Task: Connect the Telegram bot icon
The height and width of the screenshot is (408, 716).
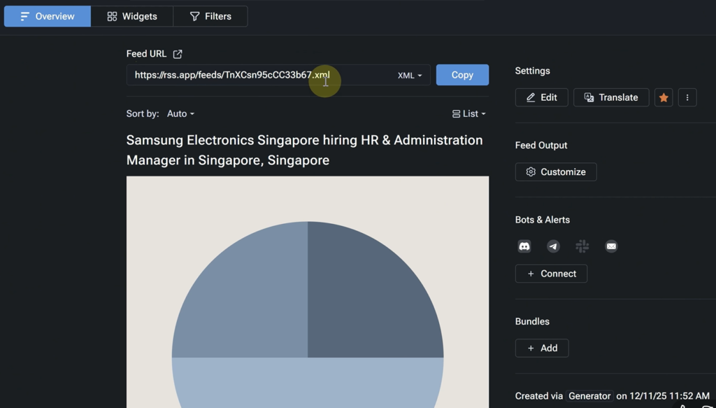Action: pyautogui.click(x=553, y=246)
